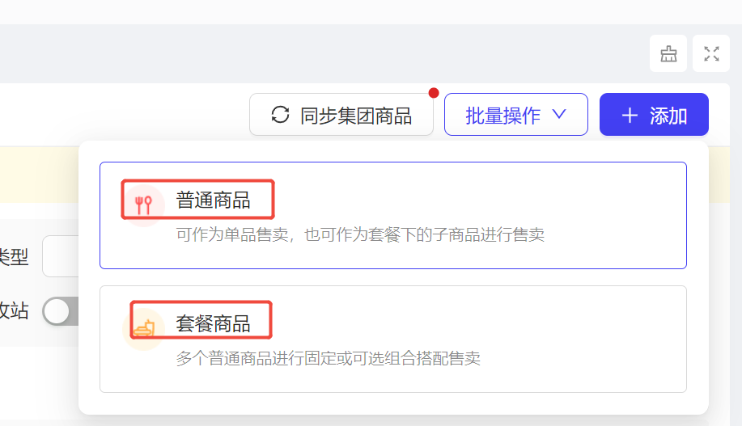Click the 同步集团商品 button
Viewport: 742px width, 426px height.
point(341,115)
